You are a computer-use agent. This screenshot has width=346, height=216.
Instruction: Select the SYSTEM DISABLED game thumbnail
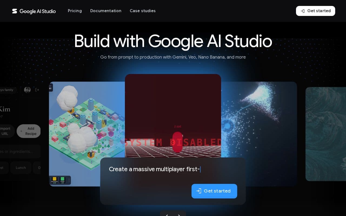coord(173,116)
